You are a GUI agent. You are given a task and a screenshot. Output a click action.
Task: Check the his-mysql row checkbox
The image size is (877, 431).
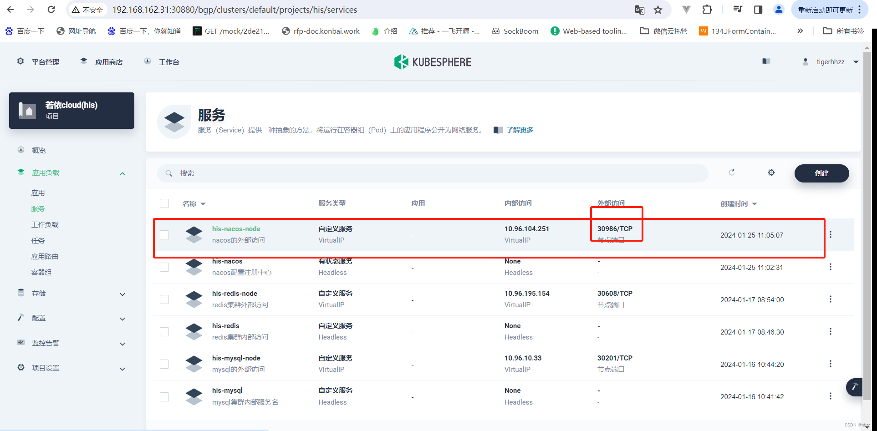click(164, 397)
